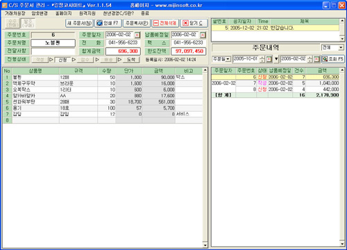
Task: Click the 합계금액 value 696,300
Action: pyautogui.click(x=123, y=51)
